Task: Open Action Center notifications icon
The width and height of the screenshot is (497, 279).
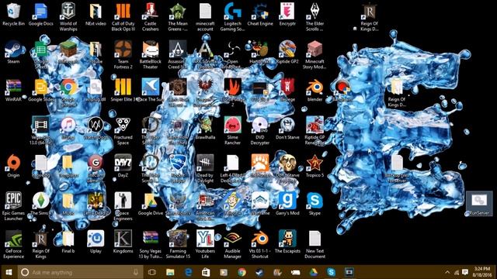Action: click(x=465, y=272)
